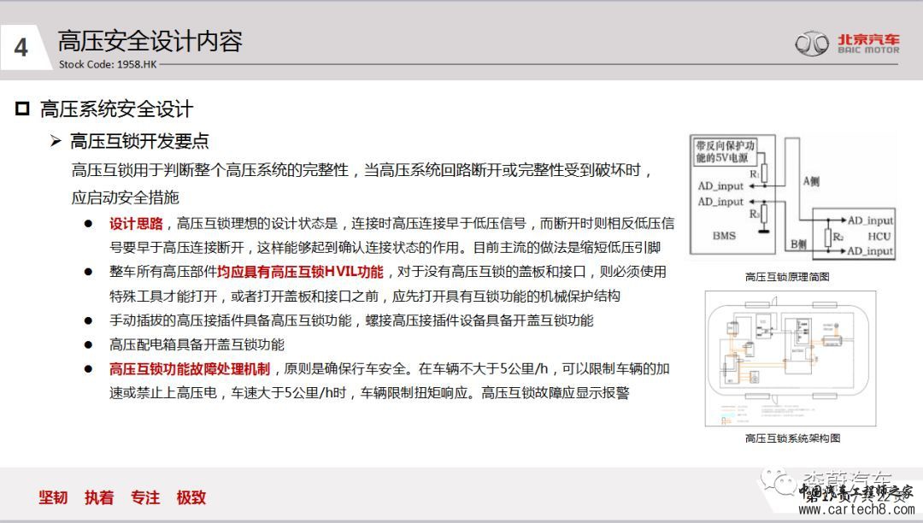Click the red 均应具有高压互锁HVIL功能 text
The height and width of the screenshot is (523, 923).
tap(300, 272)
